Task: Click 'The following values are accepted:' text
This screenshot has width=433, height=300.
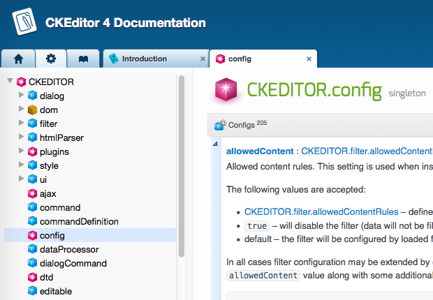Action: coord(295,189)
